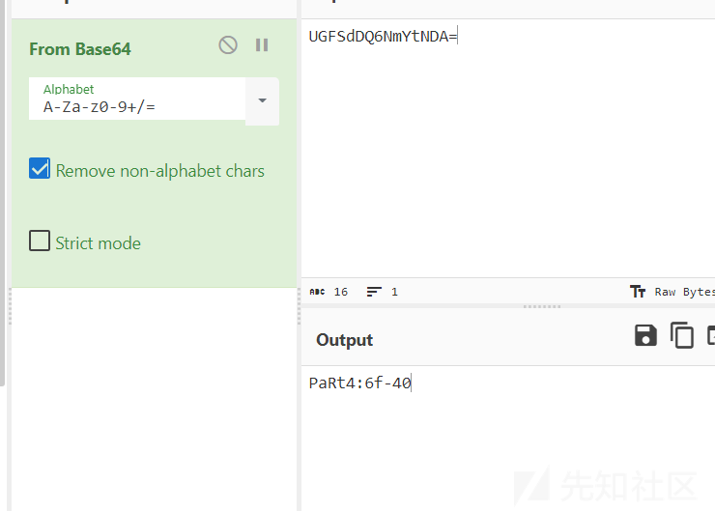The width and height of the screenshot is (715, 511).
Task: Copy raw output to clipboard
Action: [682, 335]
